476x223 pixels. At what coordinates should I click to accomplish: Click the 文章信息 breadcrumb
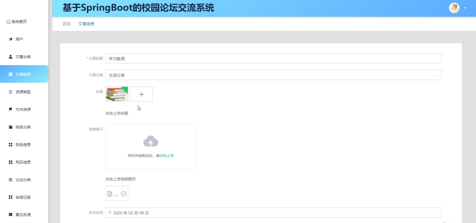86,24
